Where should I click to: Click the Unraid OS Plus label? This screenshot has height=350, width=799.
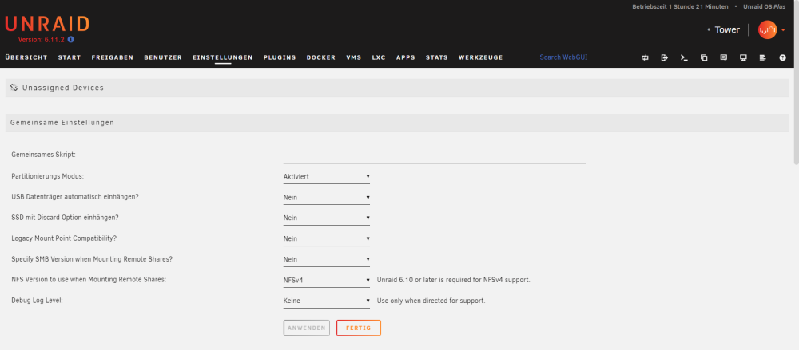click(x=765, y=6)
